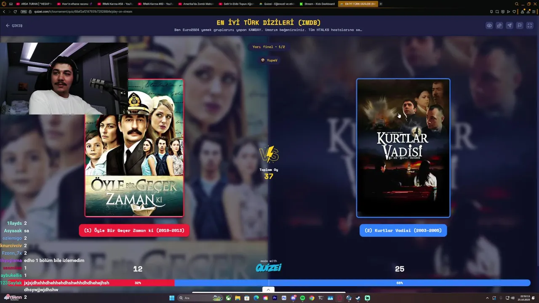Click the browser back arrow
Viewport: 539px width, 303px height.
click(x=4, y=11)
